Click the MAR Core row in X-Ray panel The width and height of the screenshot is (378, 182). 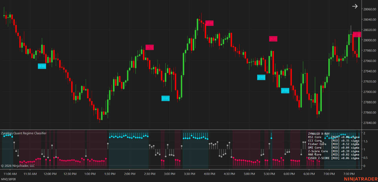point(333,155)
